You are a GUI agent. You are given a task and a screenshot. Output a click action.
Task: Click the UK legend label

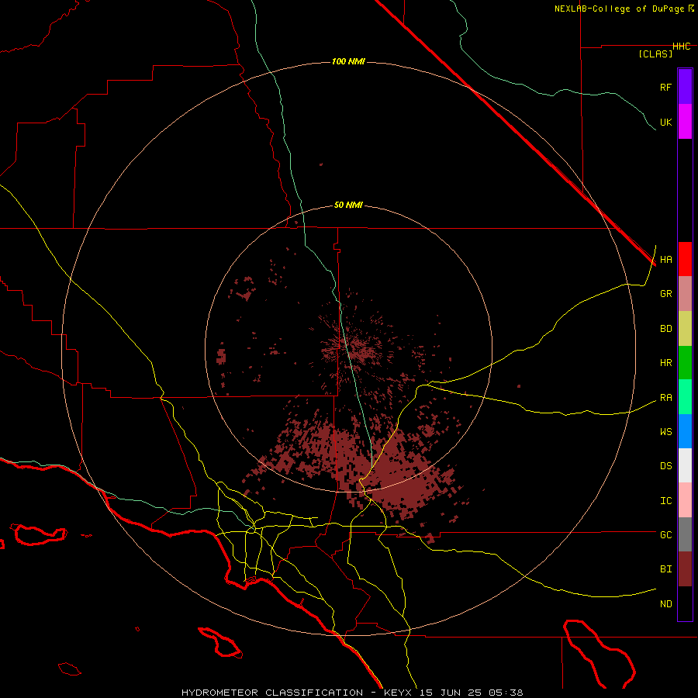pyautogui.click(x=665, y=122)
